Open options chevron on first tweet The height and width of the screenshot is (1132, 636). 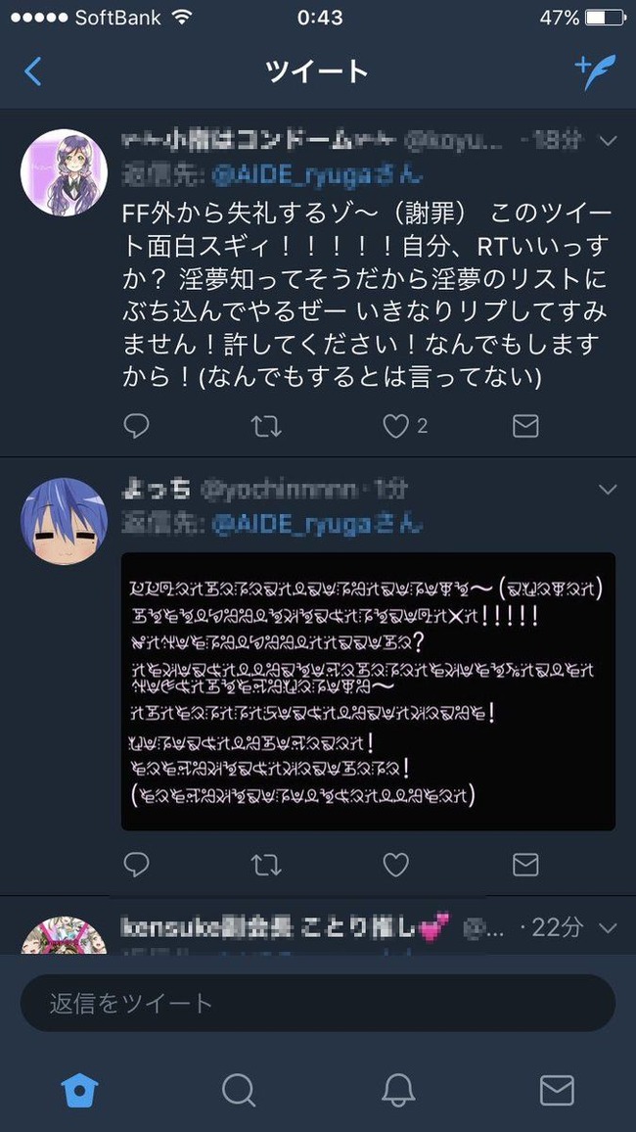pyautogui.click(x=608, y=141)
